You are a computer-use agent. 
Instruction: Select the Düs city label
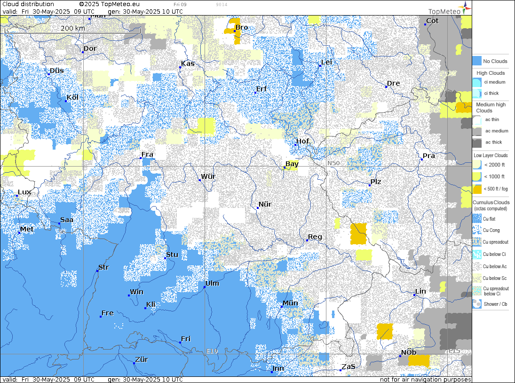coord(57,71)
